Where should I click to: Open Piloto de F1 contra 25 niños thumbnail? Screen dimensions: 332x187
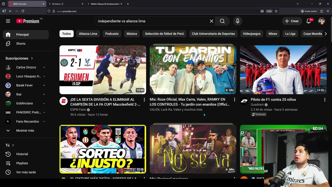point(283,70)
